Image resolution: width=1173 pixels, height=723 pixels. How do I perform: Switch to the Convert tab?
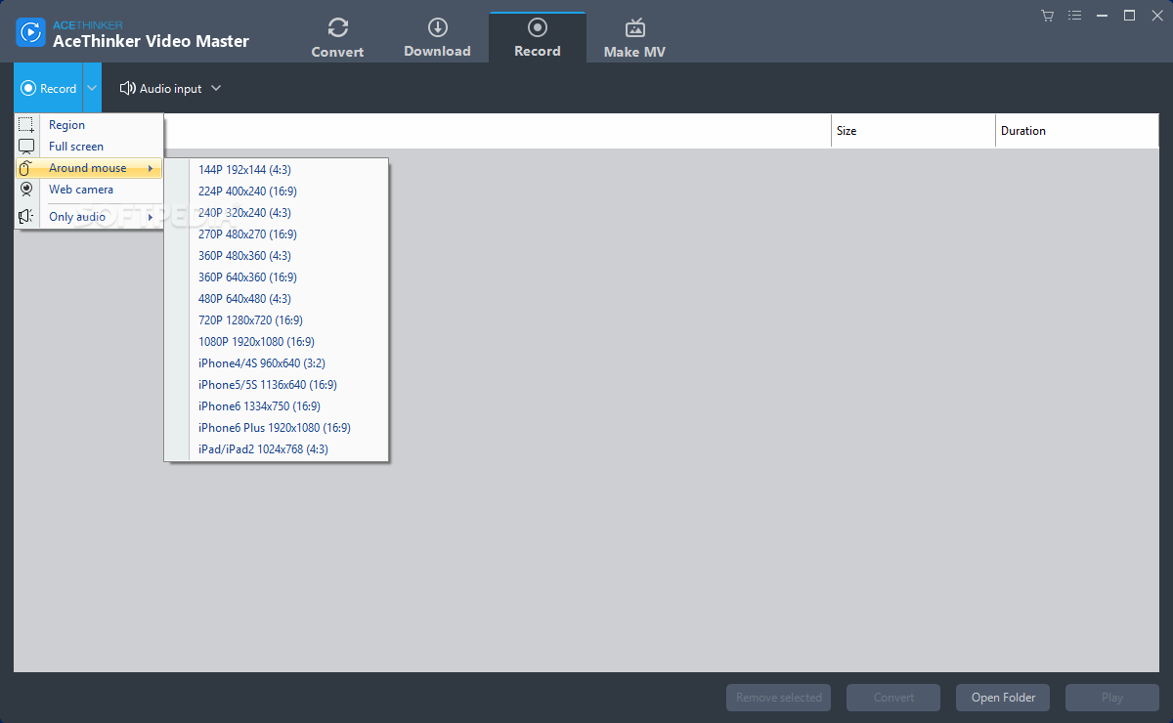(337, 38)
